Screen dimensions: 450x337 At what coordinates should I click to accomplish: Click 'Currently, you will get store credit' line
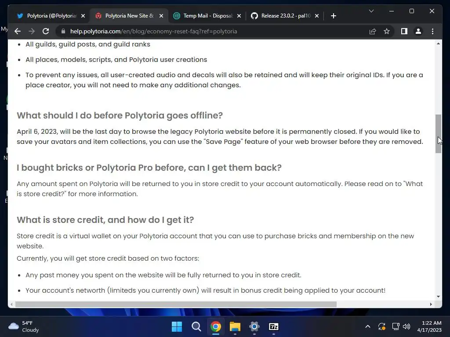108,258
